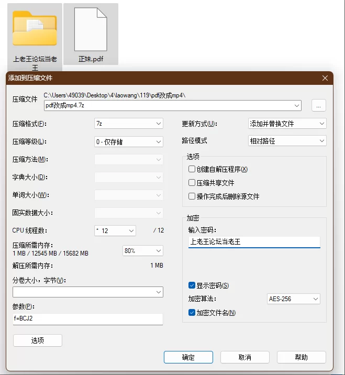Select the 上老王论坛当老王 folder icon
Screen dimensions: 345x375
(35, 28)
